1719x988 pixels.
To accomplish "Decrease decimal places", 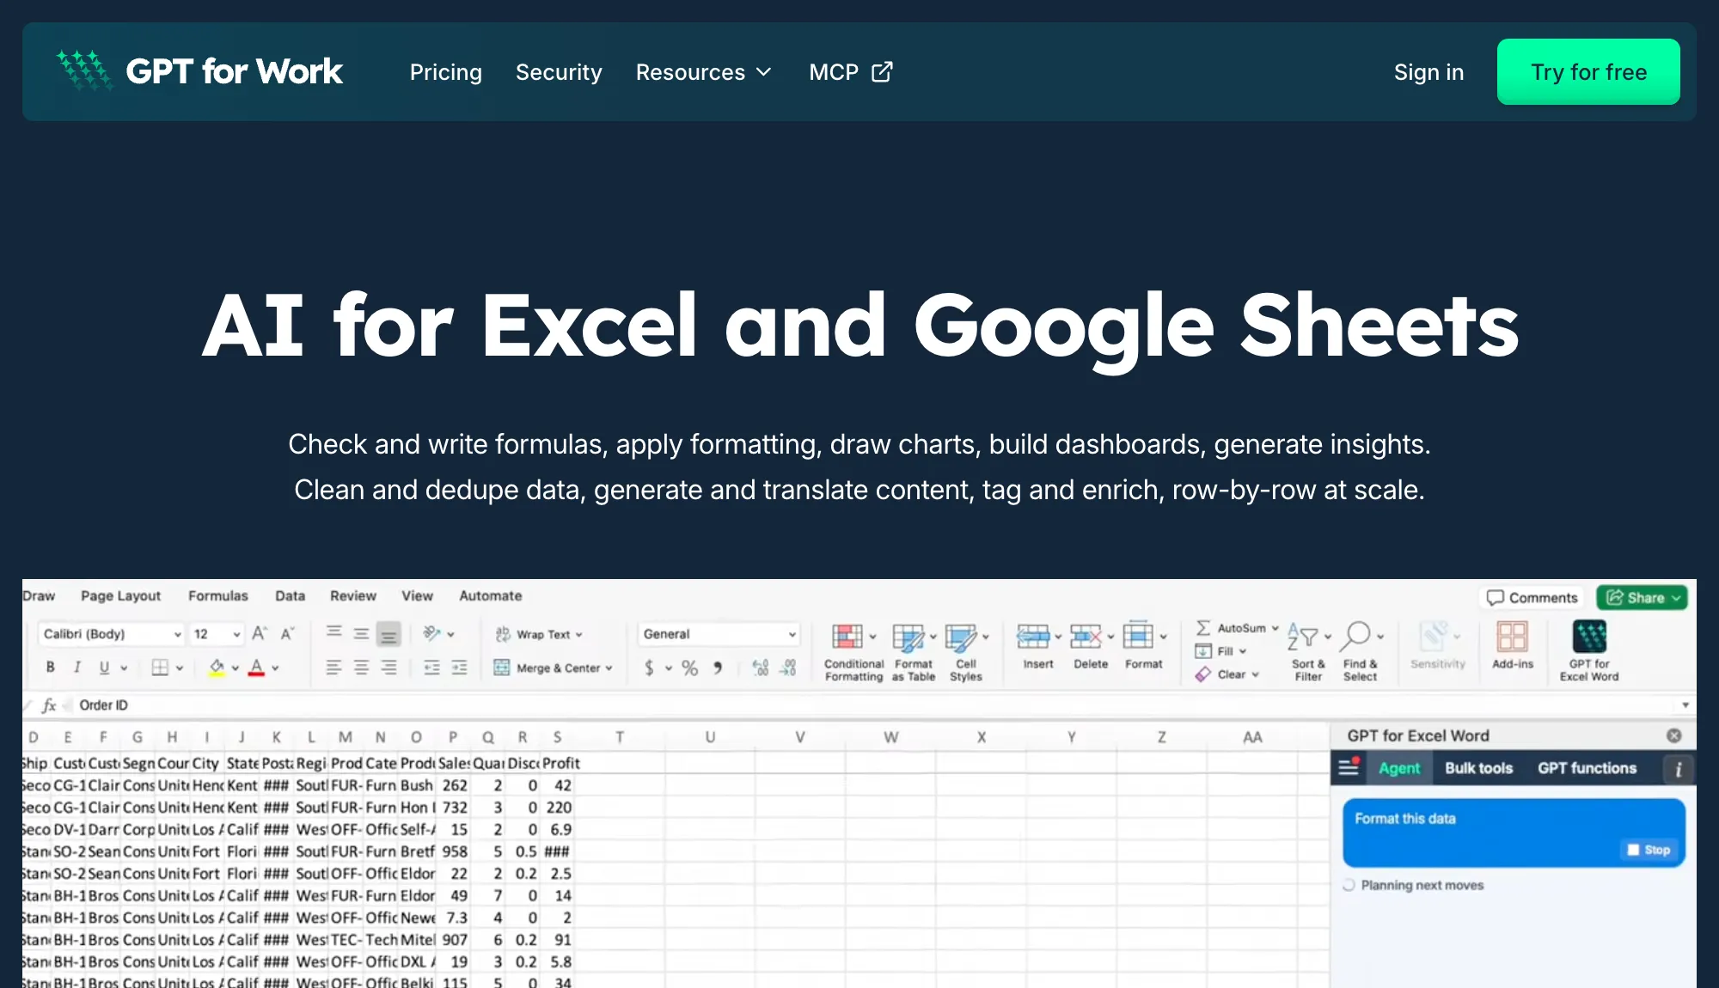I will click(787, 668).
